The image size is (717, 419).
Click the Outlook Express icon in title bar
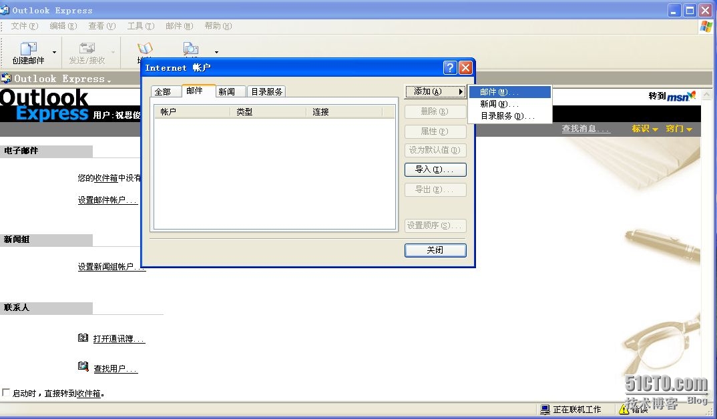click(x=5, y=9)
